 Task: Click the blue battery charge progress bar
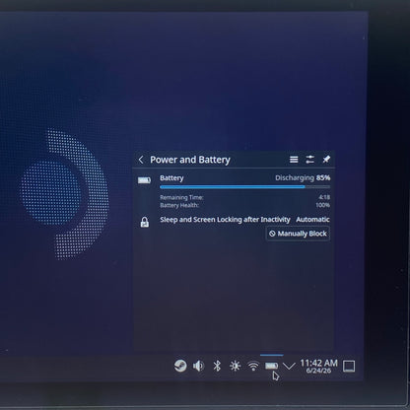244,187
